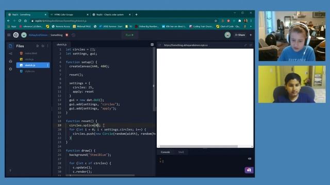Open the Coding Train bookmark
Viewport: 330px width, 185px height.
[x=201, y=26]
